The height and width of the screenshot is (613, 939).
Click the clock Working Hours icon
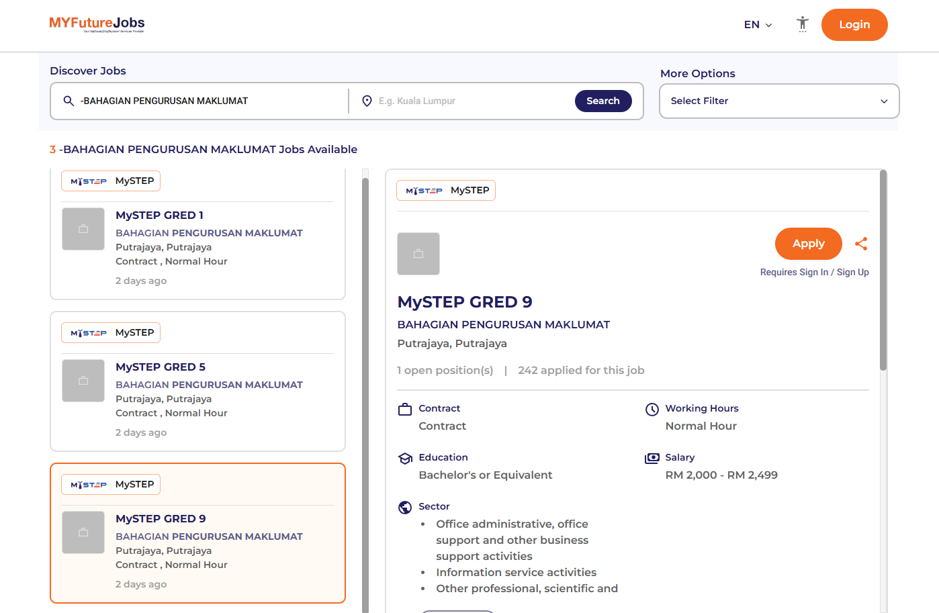[652, 409]
